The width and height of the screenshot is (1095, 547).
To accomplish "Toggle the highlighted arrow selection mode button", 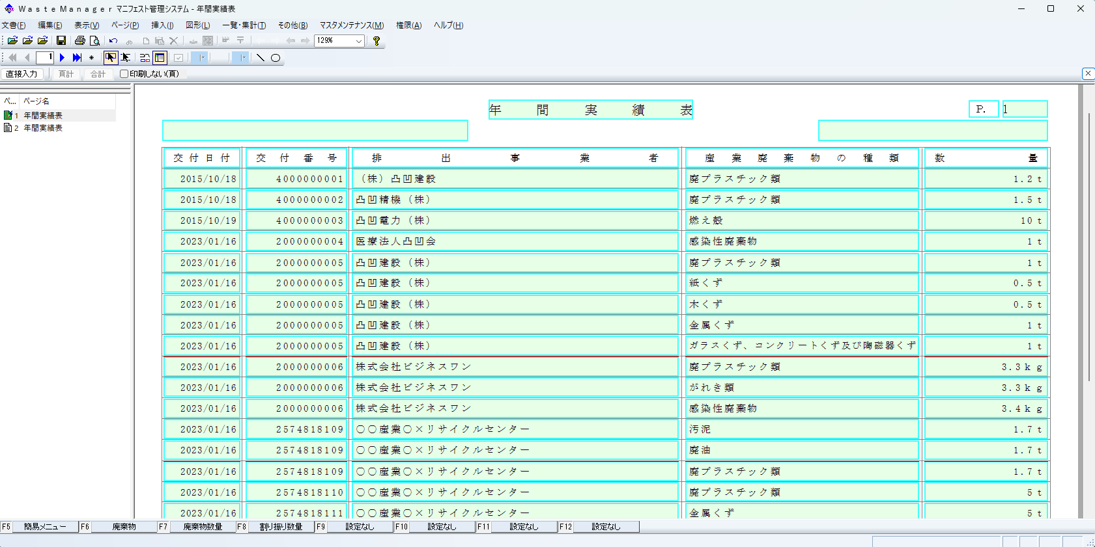I will (x=111, y=58).
